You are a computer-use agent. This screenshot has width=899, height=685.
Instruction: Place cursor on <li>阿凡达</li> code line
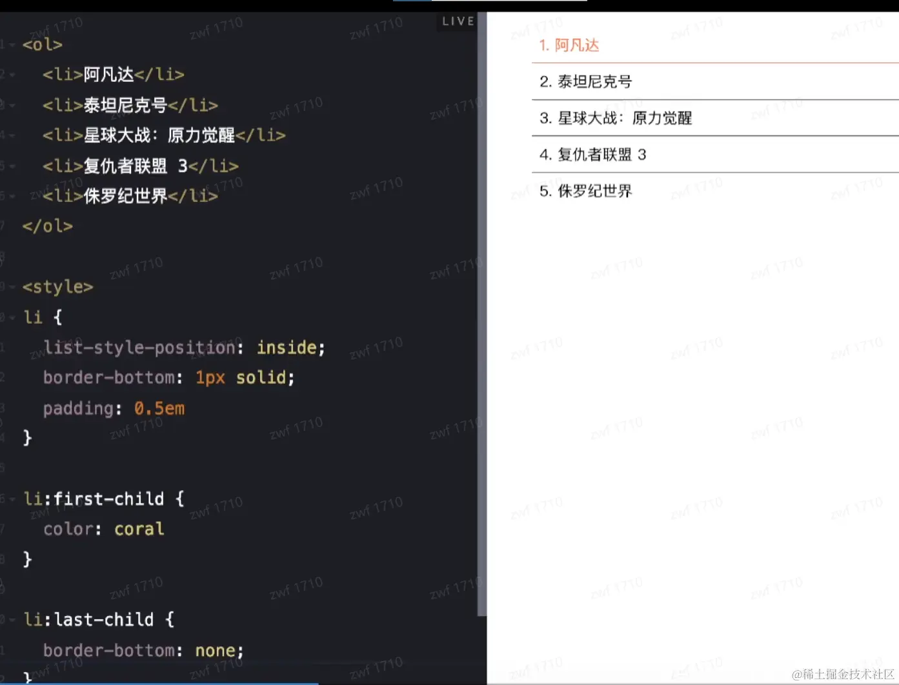pos(114,75)
